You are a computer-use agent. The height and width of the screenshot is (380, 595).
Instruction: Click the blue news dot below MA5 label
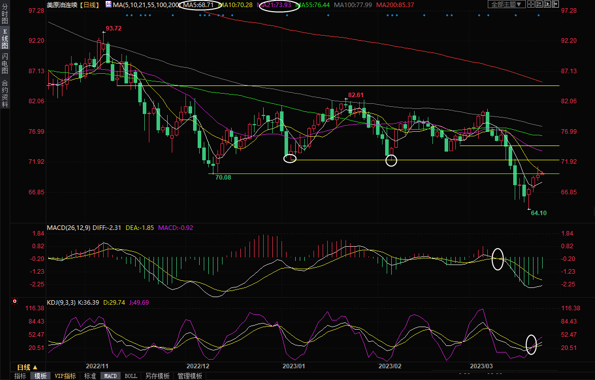pos(201,15)
